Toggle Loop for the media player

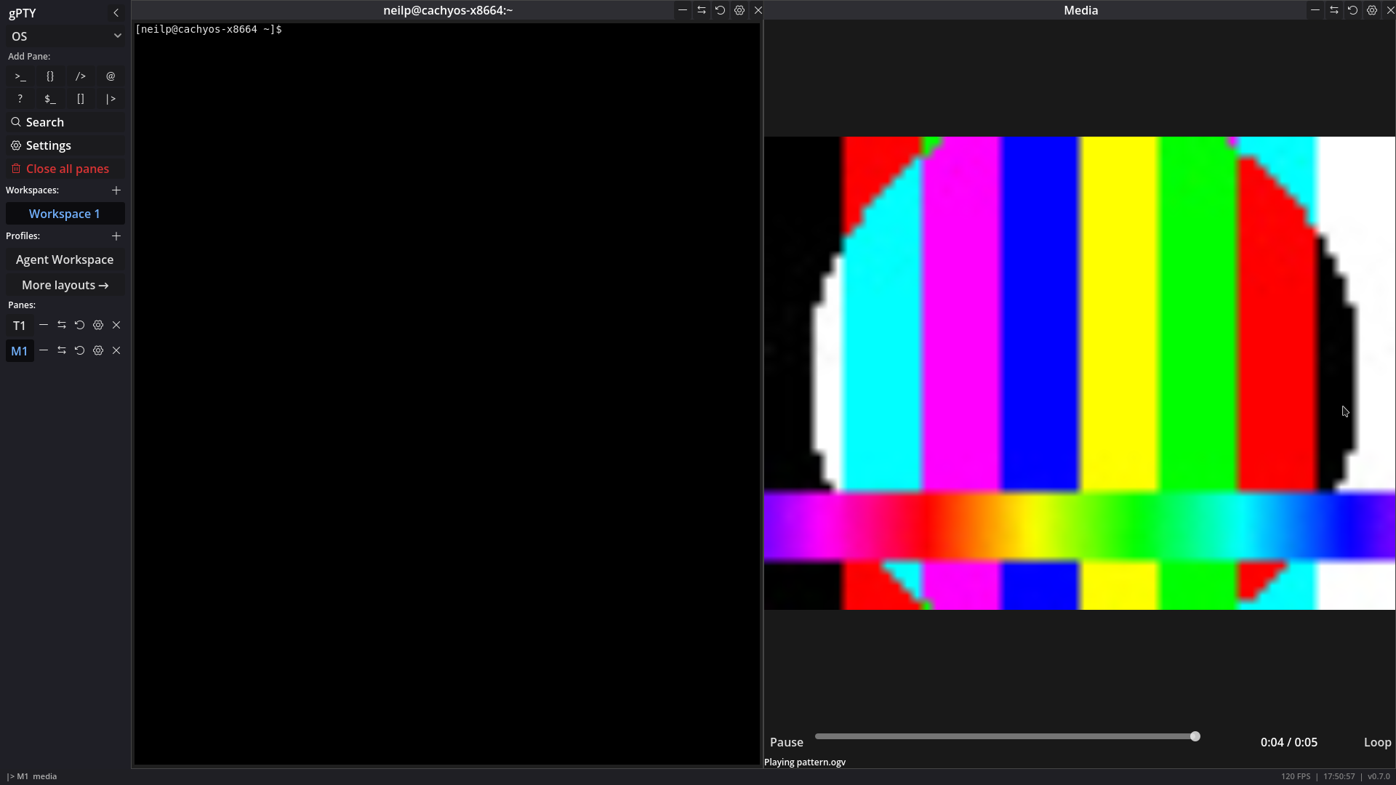1377,742
